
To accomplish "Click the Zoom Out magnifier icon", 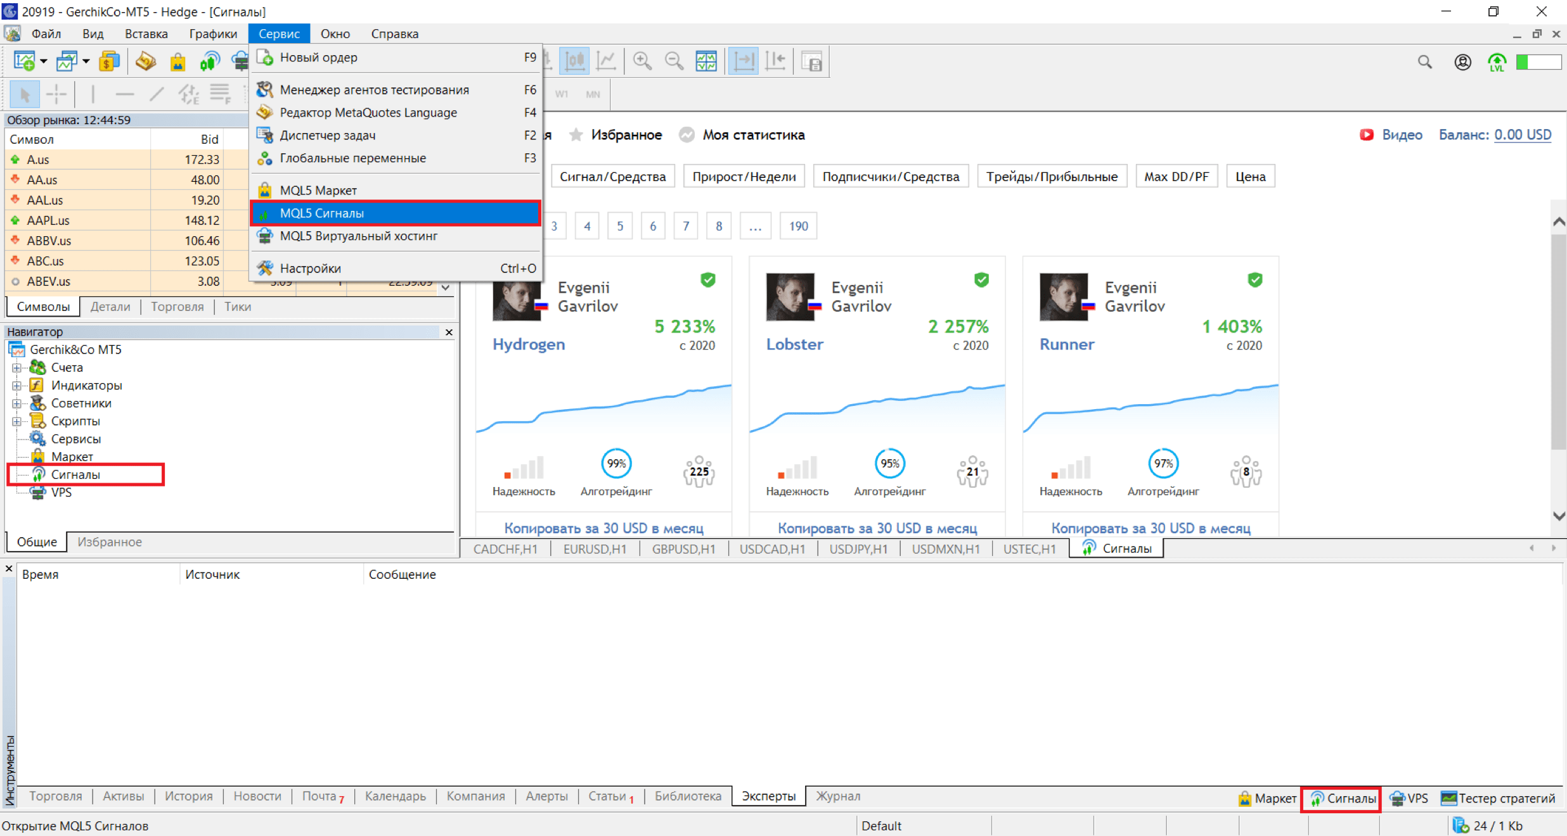I will pyautogui.click(x=674, y=61).
